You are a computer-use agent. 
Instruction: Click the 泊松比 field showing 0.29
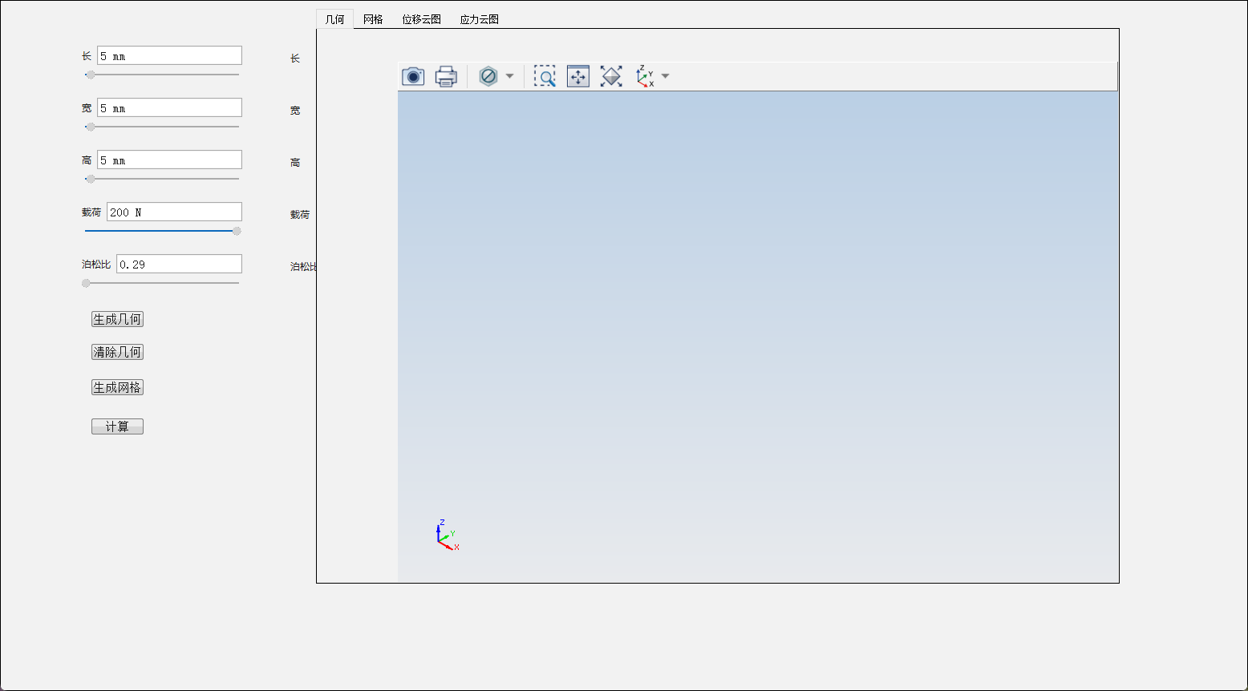[179, 264]
